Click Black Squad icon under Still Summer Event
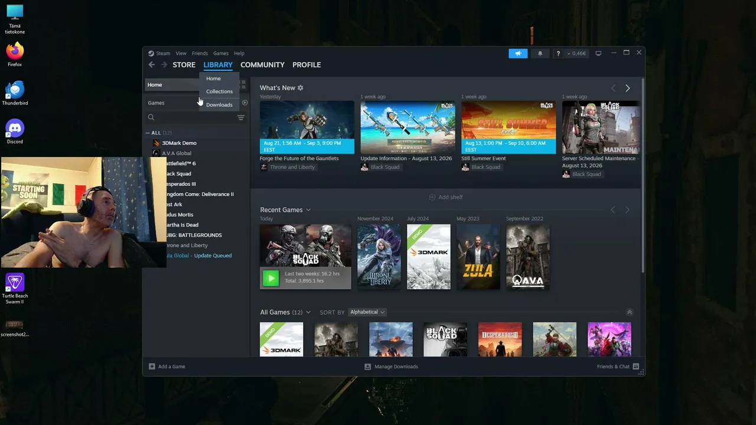756x425 pixels. (x=465, y=167)
